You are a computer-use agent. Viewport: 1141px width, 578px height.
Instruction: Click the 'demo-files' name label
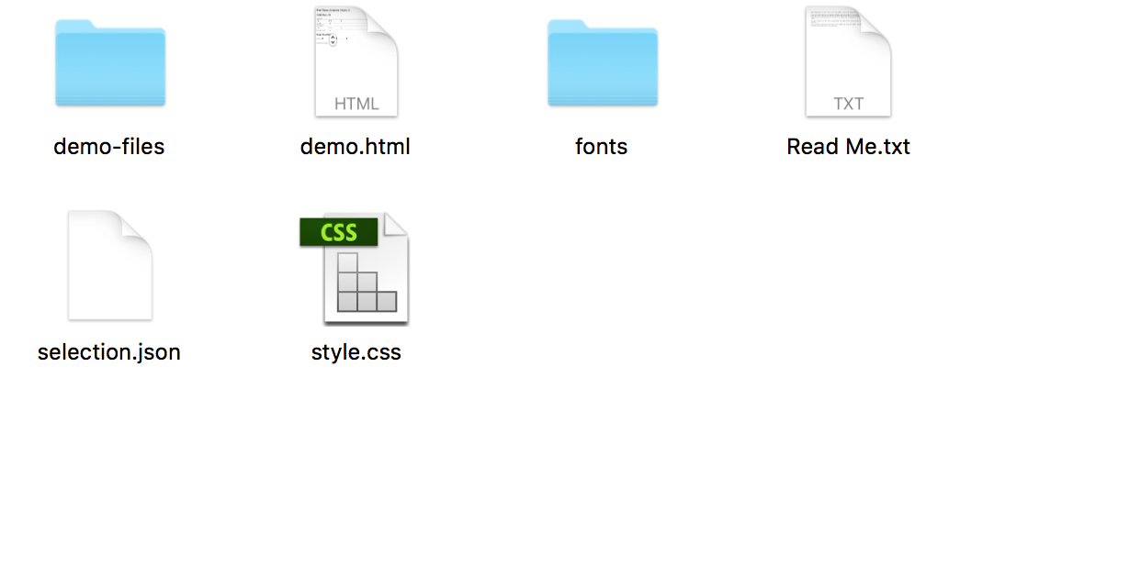(x=109, y=147)
